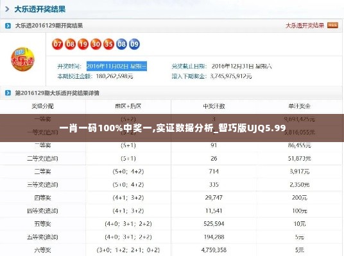The height and width of the screenshot is (256, 344).
Task: Click the 大乐透开奖结果 page title
Action: 40,9
